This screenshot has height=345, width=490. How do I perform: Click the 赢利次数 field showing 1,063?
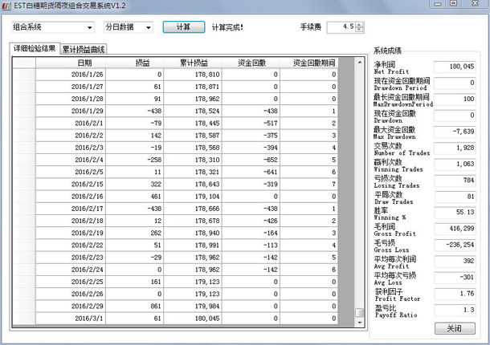(455, 164)
